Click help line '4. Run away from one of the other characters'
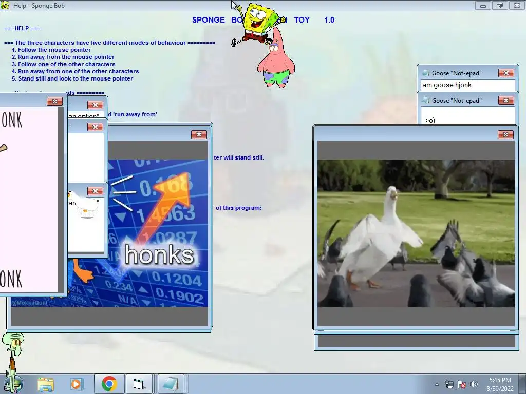 tap(75, 71)
